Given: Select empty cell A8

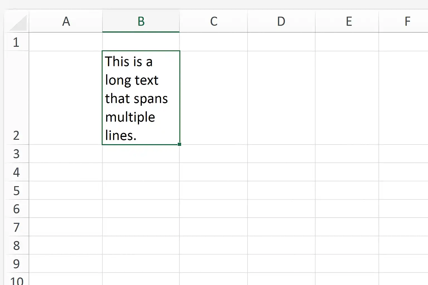Looking at the screenshot, I should pos(66,245).
